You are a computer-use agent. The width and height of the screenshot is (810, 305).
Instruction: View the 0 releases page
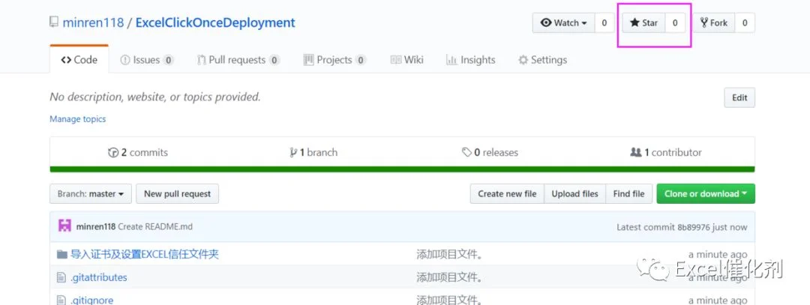click(490, 152)
